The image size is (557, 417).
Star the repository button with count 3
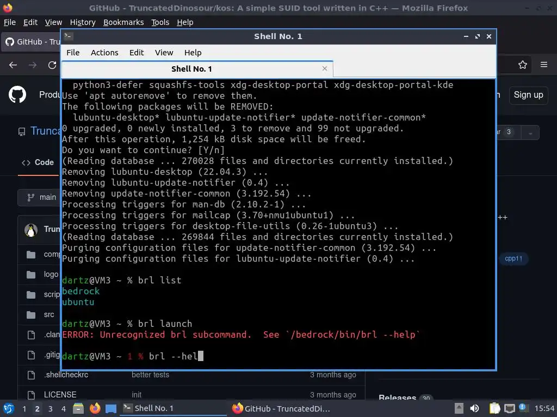click(x=509, y=132)
